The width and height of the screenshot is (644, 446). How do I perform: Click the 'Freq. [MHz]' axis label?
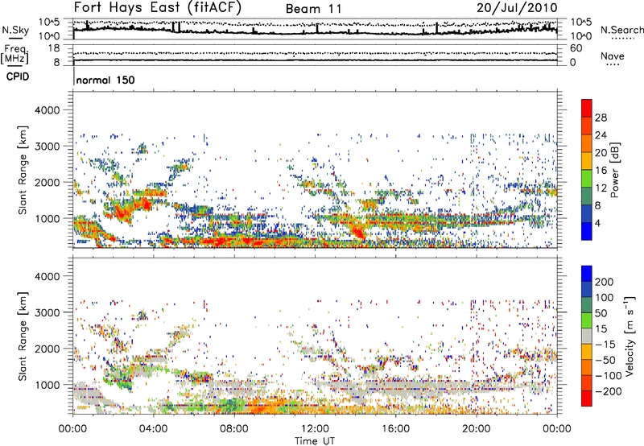[14, 55]
